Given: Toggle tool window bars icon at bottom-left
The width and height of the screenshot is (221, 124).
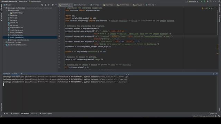Looking at the screenshot, I should (1, 116).
